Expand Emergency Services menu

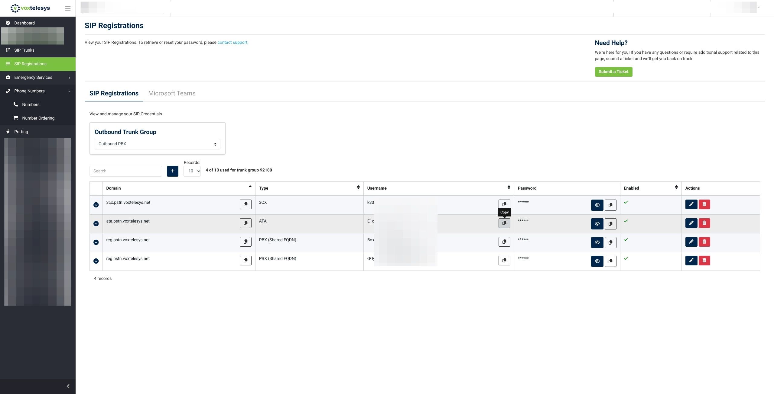(38, 77)
